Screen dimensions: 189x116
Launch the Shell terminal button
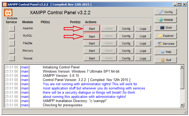click(x=166, y=28)
